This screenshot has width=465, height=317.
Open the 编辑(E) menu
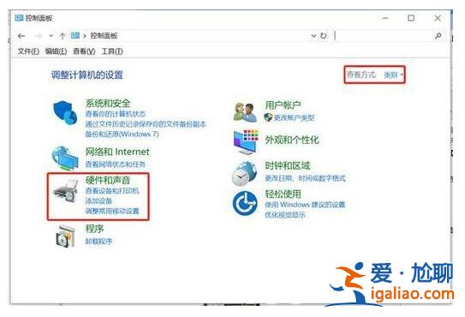[x=56, y=51]
